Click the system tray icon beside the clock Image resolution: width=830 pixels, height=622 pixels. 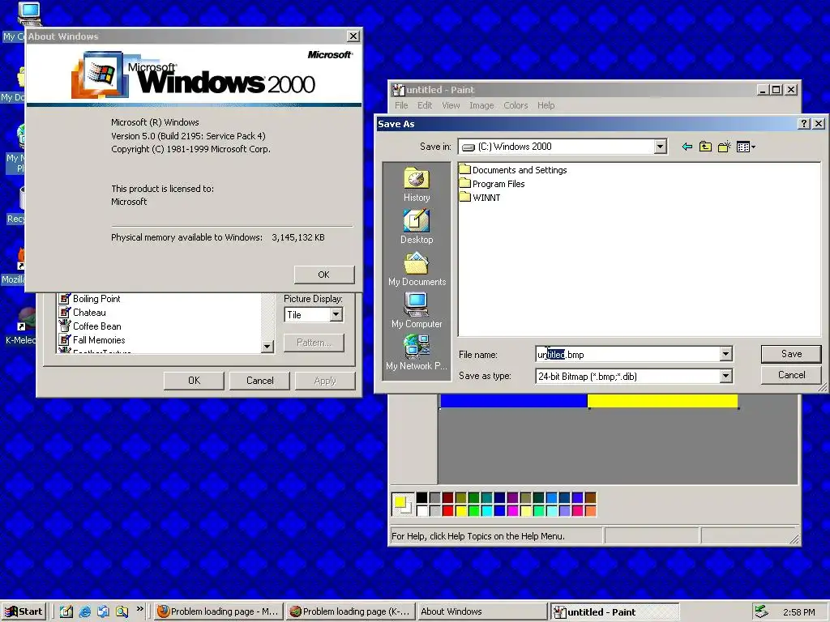pyautogui.click(x=761, y=611)
